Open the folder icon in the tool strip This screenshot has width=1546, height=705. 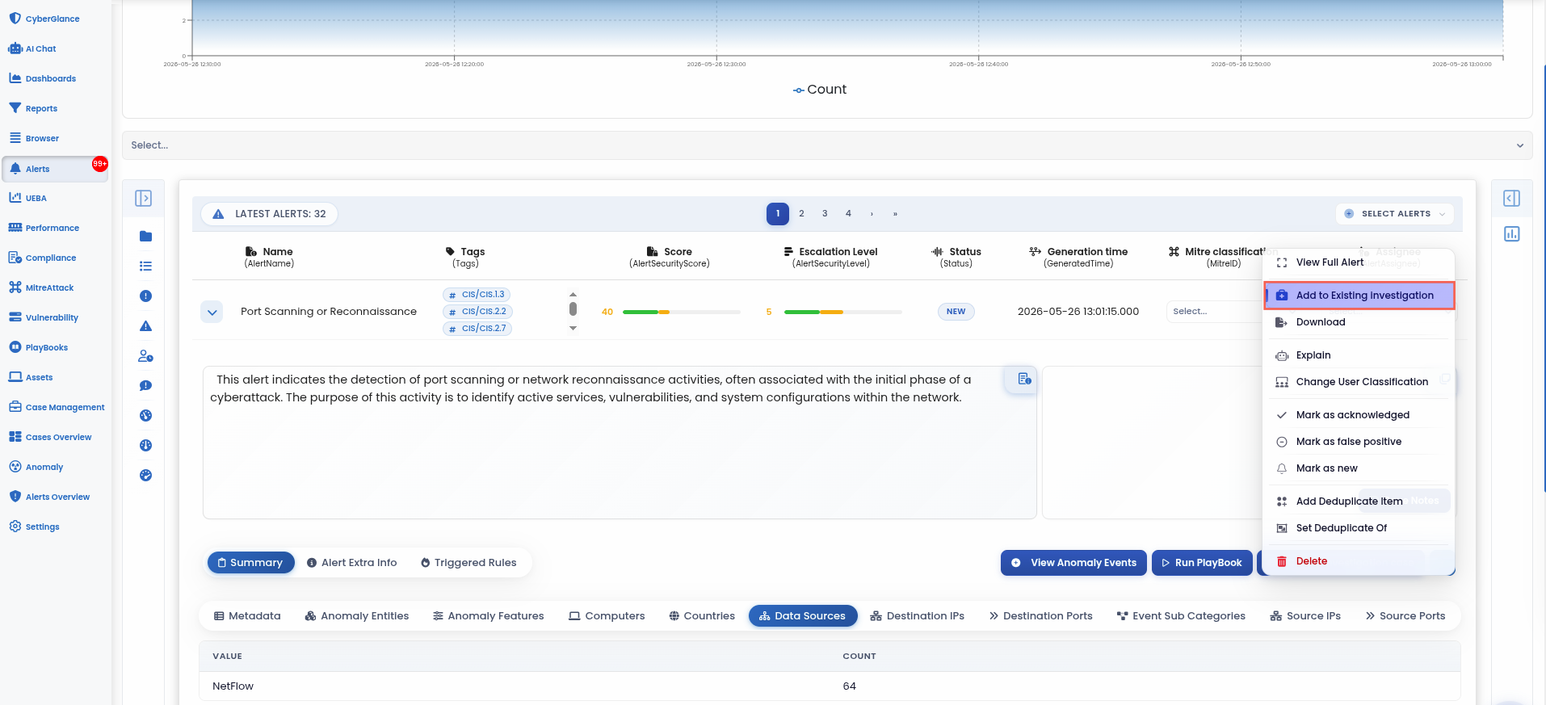coord(145,237)
